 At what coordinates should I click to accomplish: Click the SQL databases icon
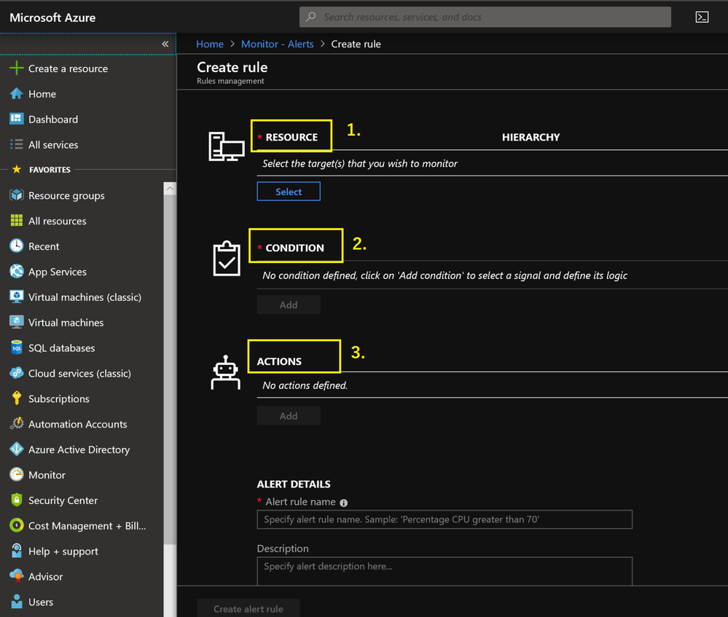point(16,347)
